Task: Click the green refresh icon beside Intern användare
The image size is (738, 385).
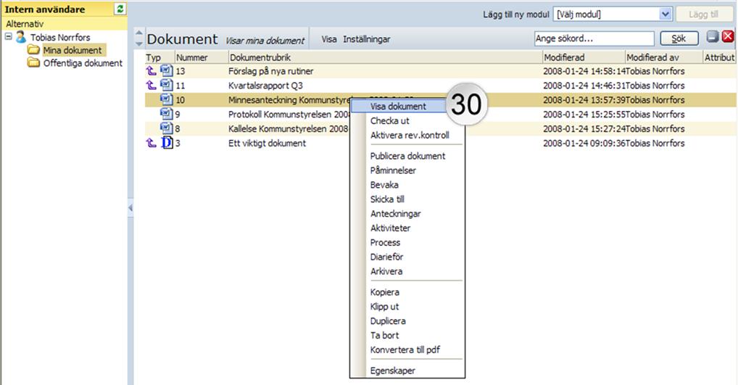Action: (120, 9)
